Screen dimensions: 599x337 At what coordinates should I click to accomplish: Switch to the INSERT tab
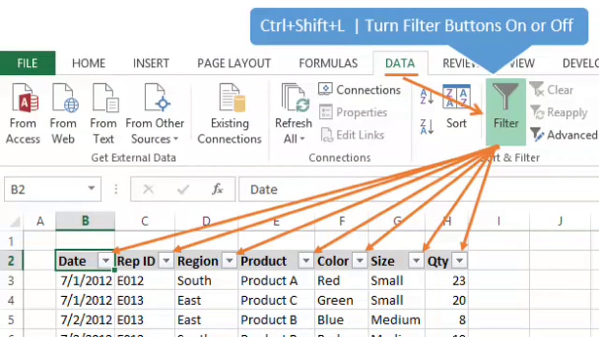tap(151, 63)
